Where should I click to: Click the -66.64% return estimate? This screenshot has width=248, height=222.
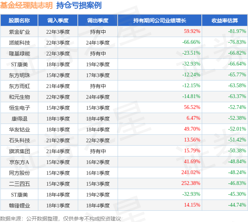pyautogui.click(x=237, y=64)
